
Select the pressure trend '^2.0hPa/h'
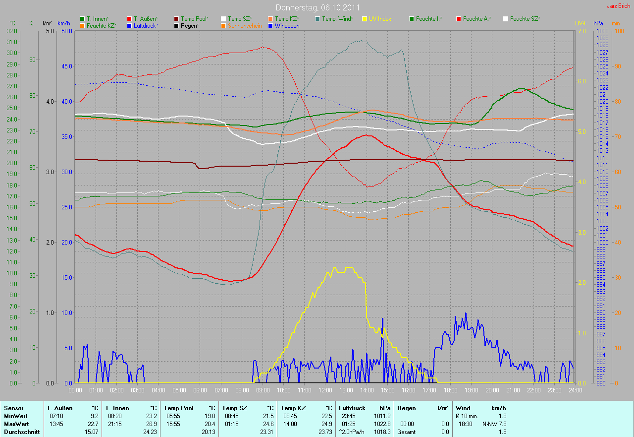(353, 432)
